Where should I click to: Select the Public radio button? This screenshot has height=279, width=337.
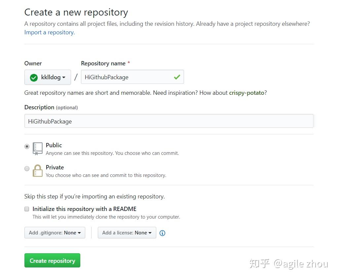[x=27, y=146]
